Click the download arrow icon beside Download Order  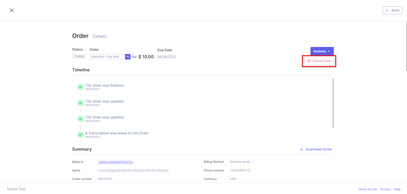click(301, 149)
